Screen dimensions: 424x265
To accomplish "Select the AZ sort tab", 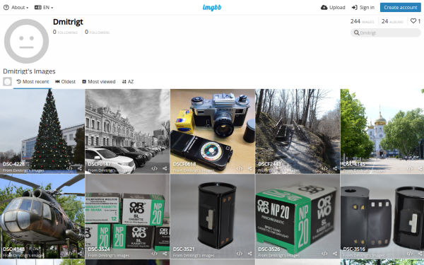I will click(128, 82).
